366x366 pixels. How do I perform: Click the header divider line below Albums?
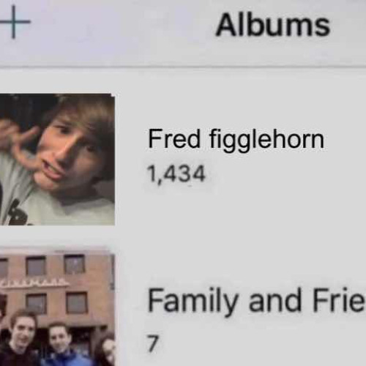183,67
